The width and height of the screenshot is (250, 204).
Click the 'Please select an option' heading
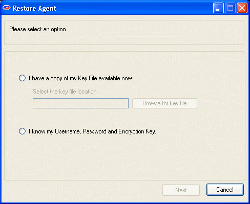pyautogui.click(x=37, y=29)
